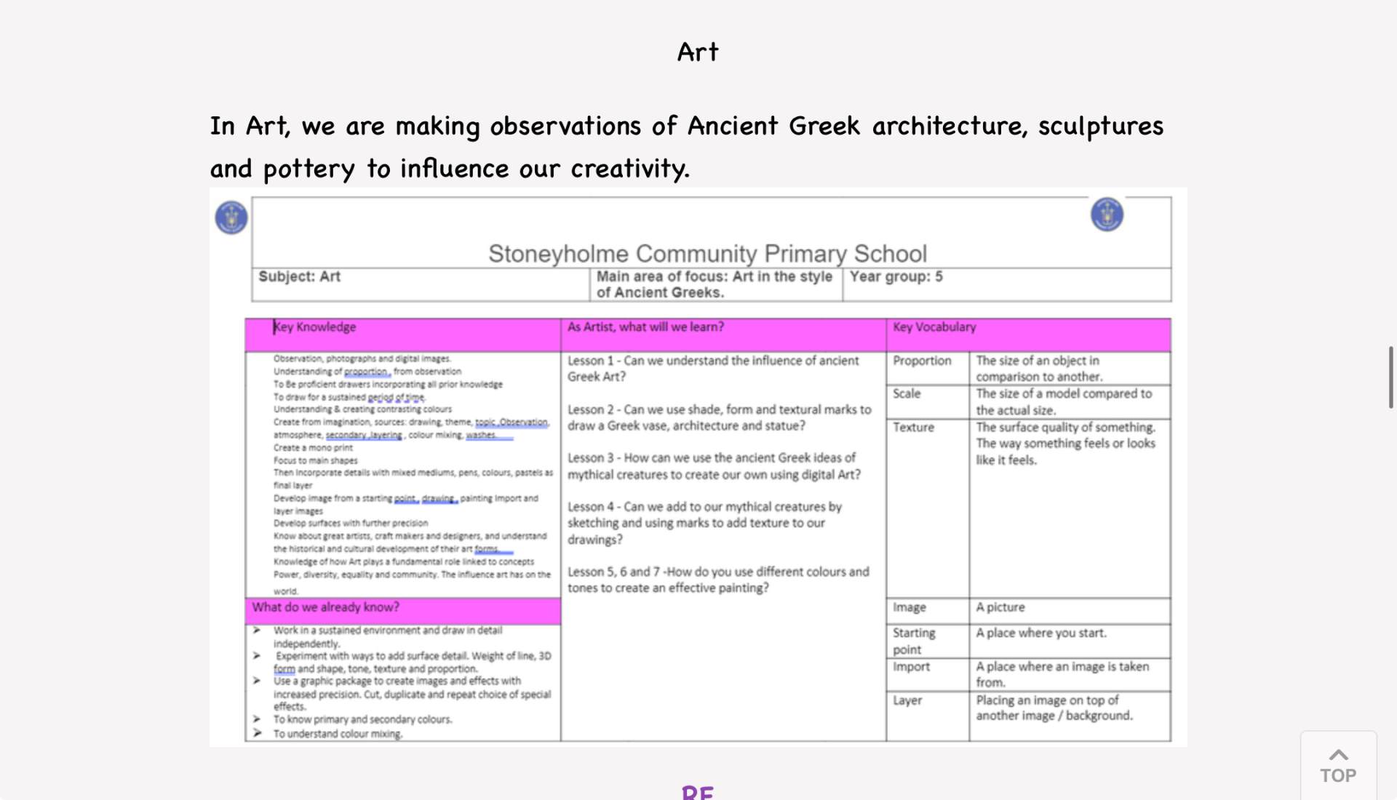Image resolution: width=1397 pixels, height=800 pixels.
Task: Click the 'Starting point' vocabulary term
Action: click(x=914, y=641)
